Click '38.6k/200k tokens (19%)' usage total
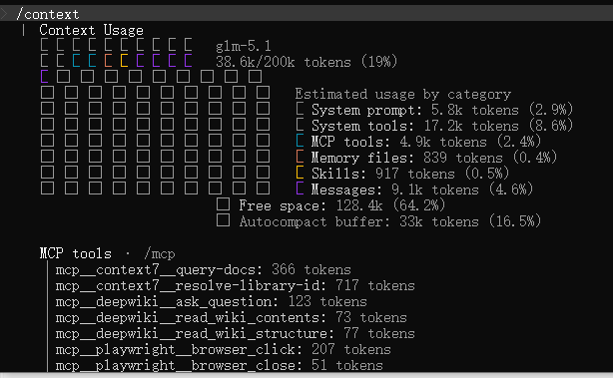Image resolution: width=613 pixels, height=378 pixels. 306,62
